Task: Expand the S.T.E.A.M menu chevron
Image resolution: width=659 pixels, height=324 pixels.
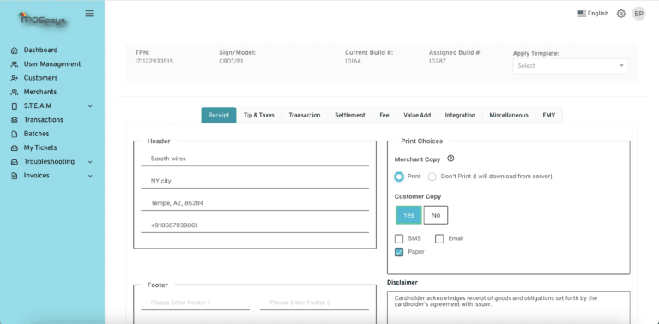Action: [x=90, y=106]
